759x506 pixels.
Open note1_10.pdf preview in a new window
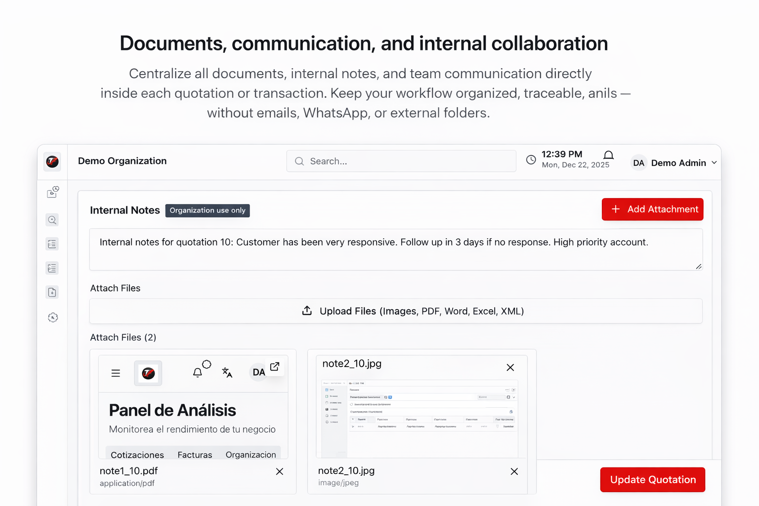[275, 367]
